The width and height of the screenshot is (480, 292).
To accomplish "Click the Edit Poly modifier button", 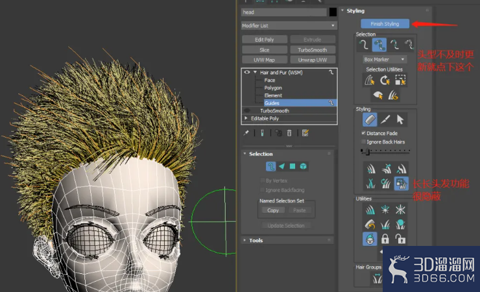I will 265,40.
